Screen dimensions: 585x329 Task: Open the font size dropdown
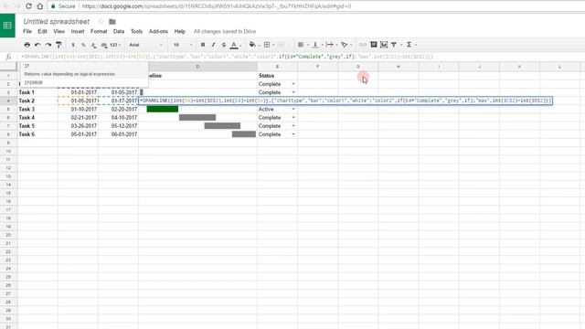click(x=183, y=45)
